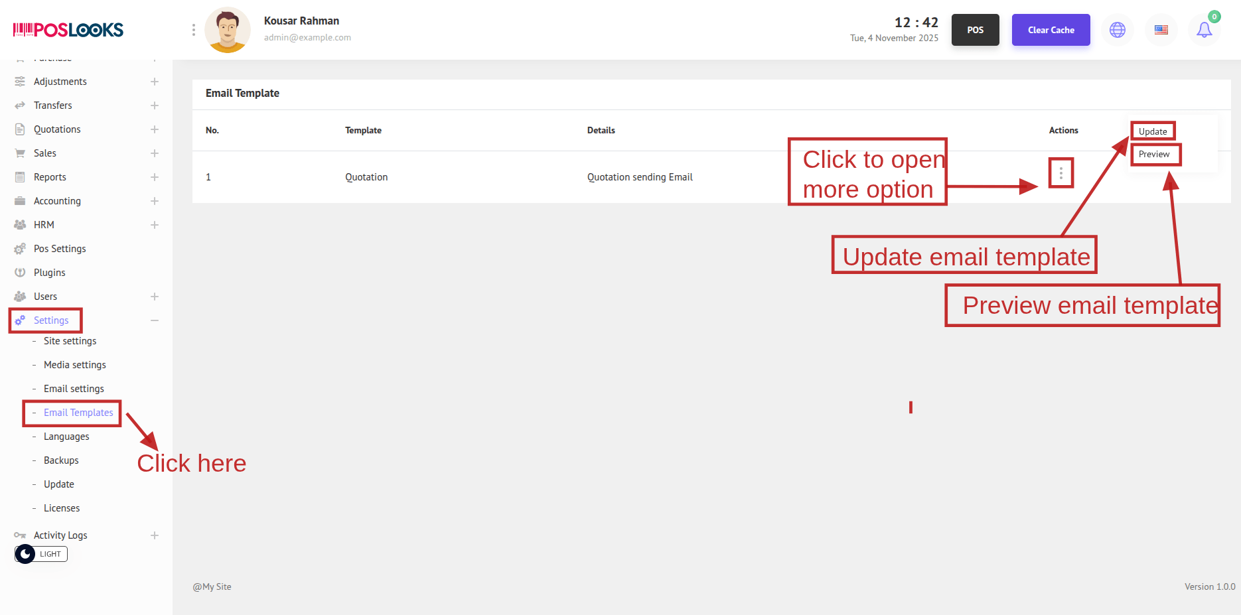Click the Plugins plug icon in sidebar
Screen dimensions: 1241x615
tap(20, 273)
